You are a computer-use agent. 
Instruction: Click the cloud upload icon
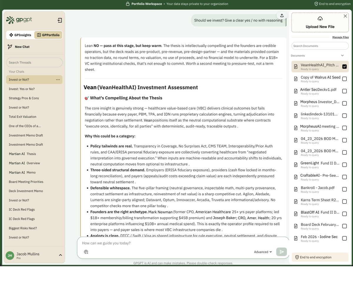pyautogui.click(x=320, y=19)
